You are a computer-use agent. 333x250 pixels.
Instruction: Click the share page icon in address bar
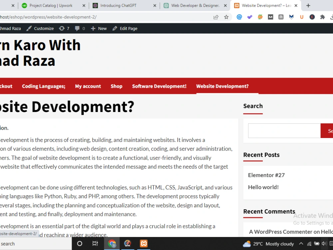[216, 17]
